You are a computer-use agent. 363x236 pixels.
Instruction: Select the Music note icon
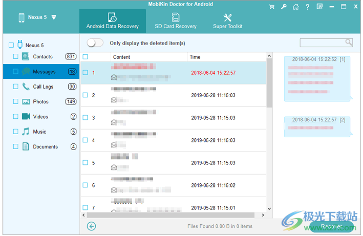point(26,132)
